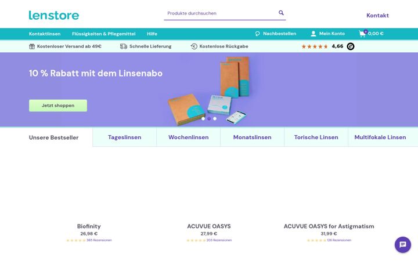The image size is (418, 261).
Task: Open the Hilfe menu
Action: 152,34
